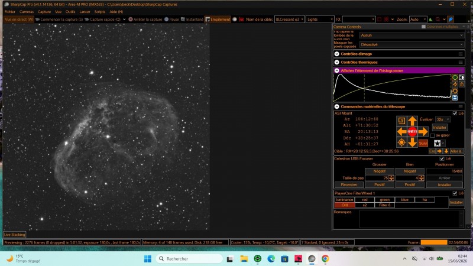The image size is (473, 266).
Task: Click the black-white contrast icon beside histogram
Action: tap(462, 77)
